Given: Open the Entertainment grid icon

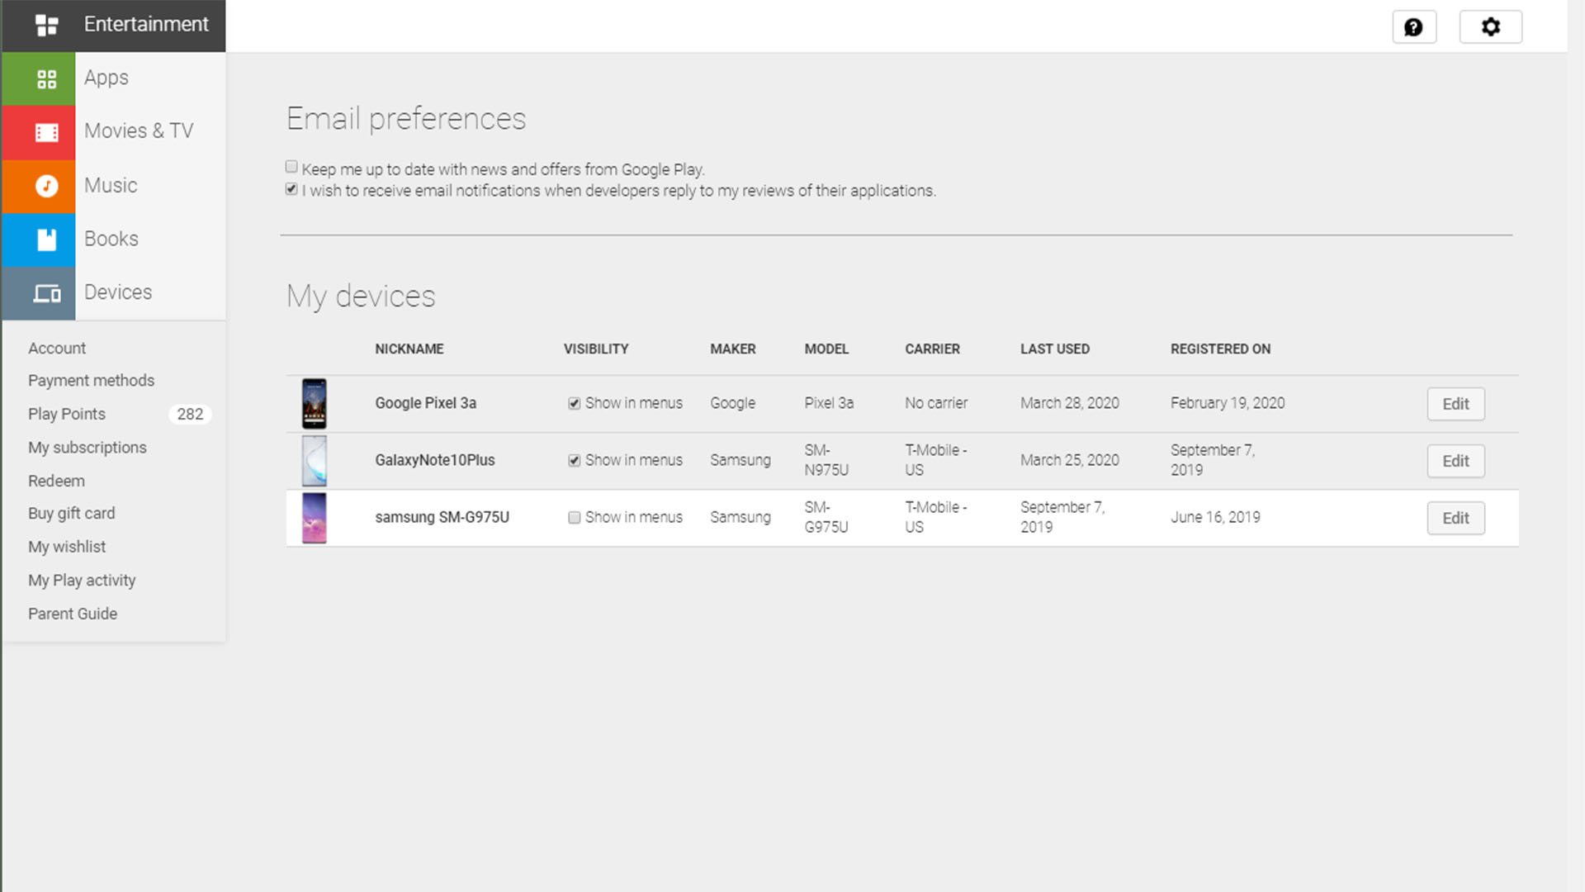Looking at the screenshot, I should coord(47,26).
